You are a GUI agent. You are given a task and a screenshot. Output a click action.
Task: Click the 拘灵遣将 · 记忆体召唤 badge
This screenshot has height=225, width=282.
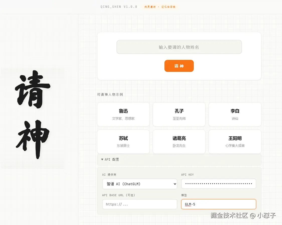pyautogui.click(x=159, y=7)
